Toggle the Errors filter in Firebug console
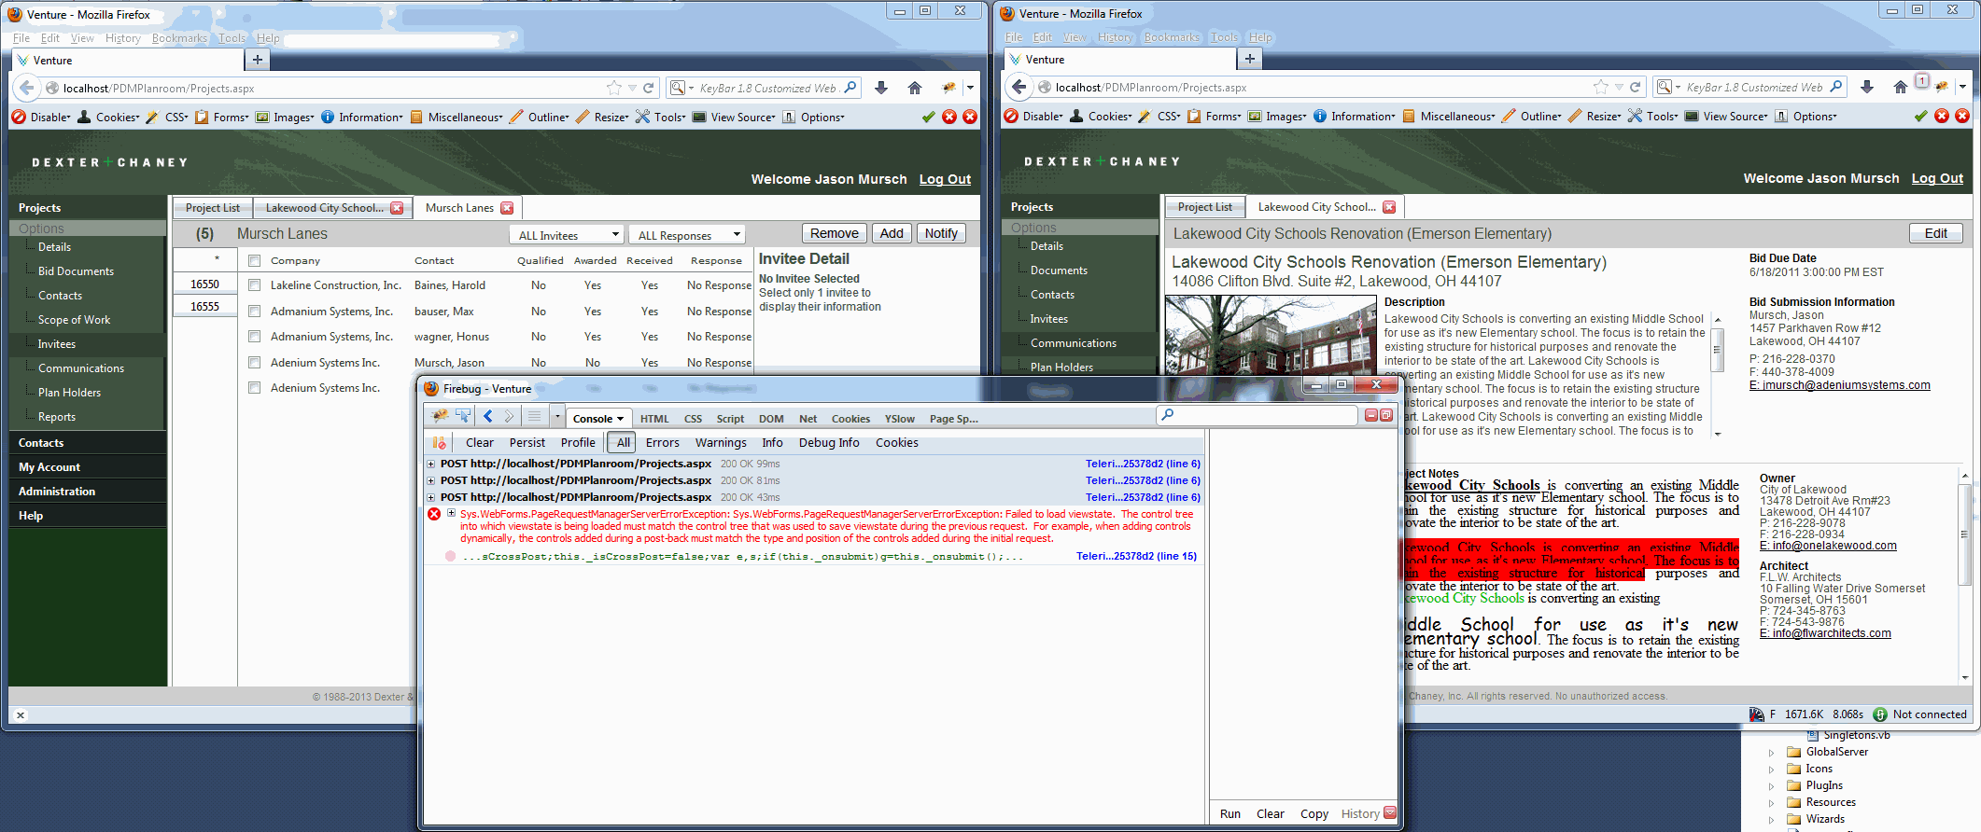This screenshot has width=1981, height=832. click(663, 443)
